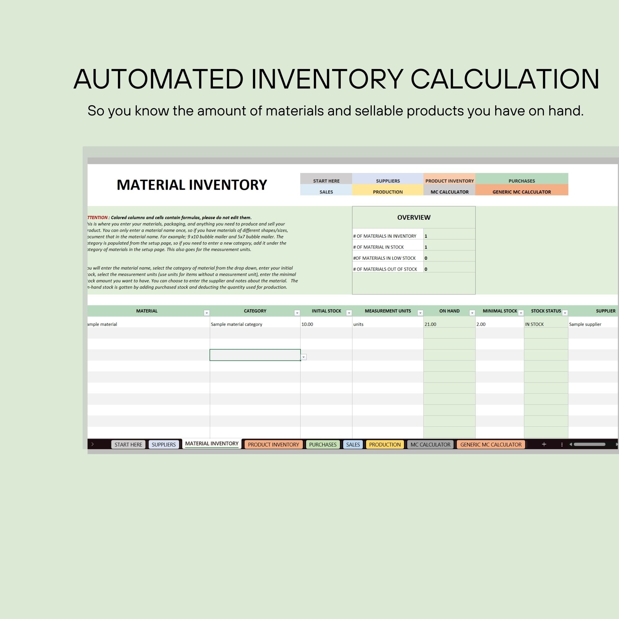This screenshot has height=619, width=619.
Task: Open the category dropdown of the selected cell
Action: click(303, 357)
